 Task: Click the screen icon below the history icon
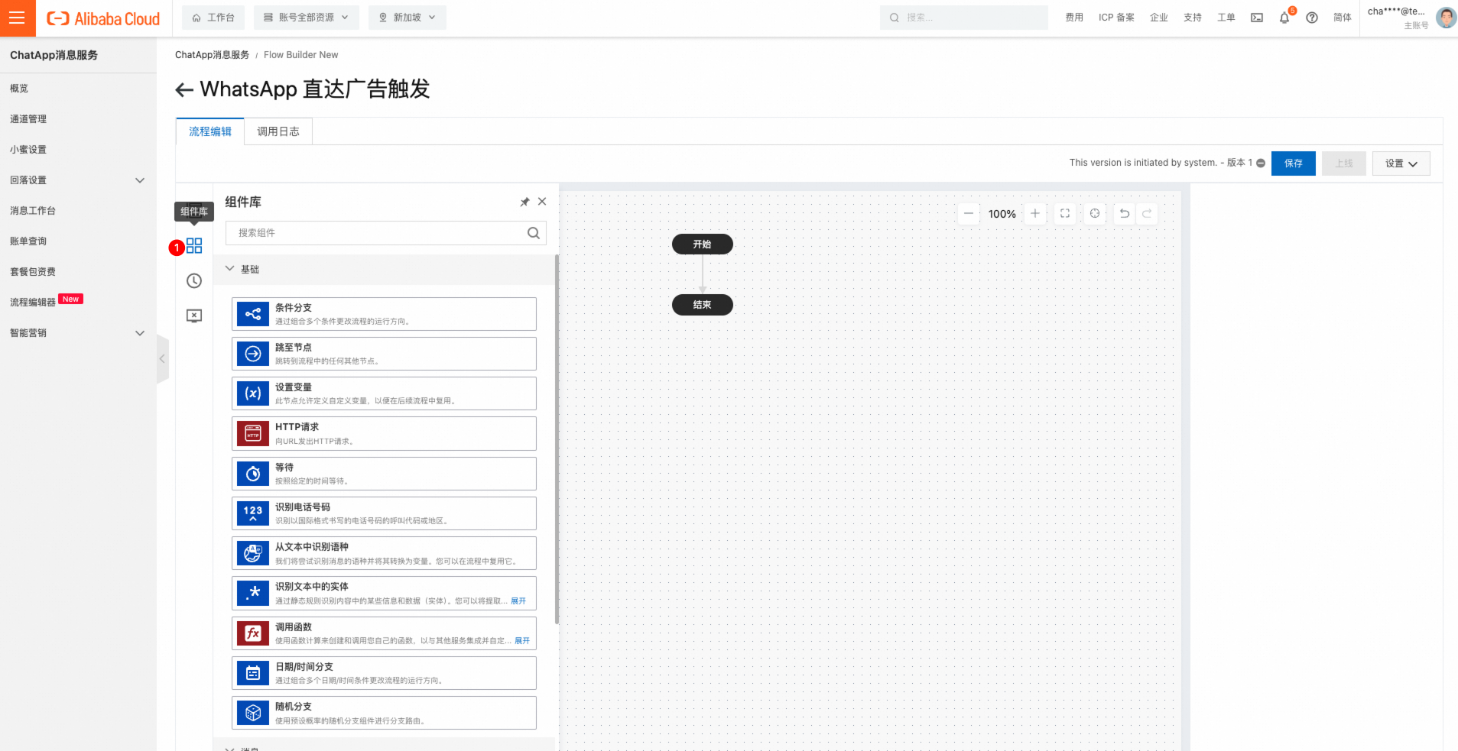[194, 316]
